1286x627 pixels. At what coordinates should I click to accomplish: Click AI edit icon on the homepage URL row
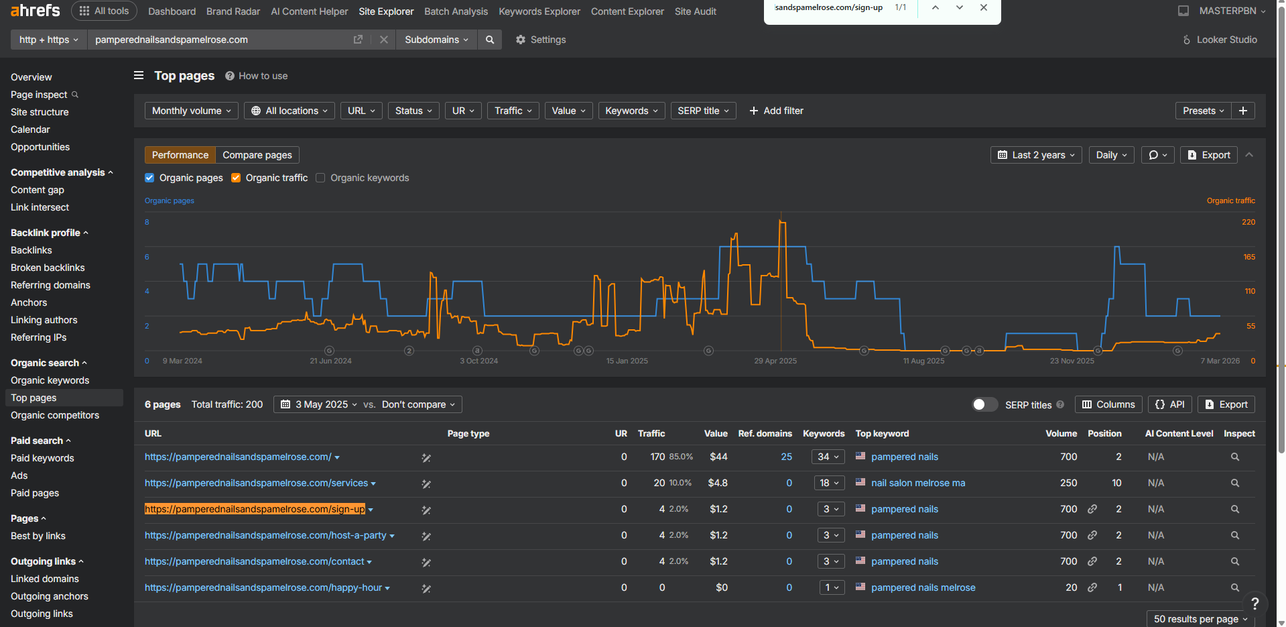pos(426,457)
